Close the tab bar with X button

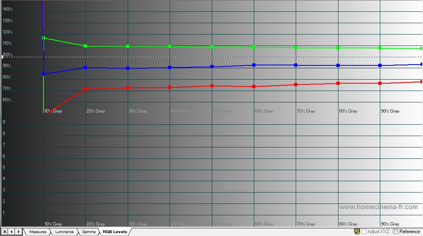pos(5,232)
